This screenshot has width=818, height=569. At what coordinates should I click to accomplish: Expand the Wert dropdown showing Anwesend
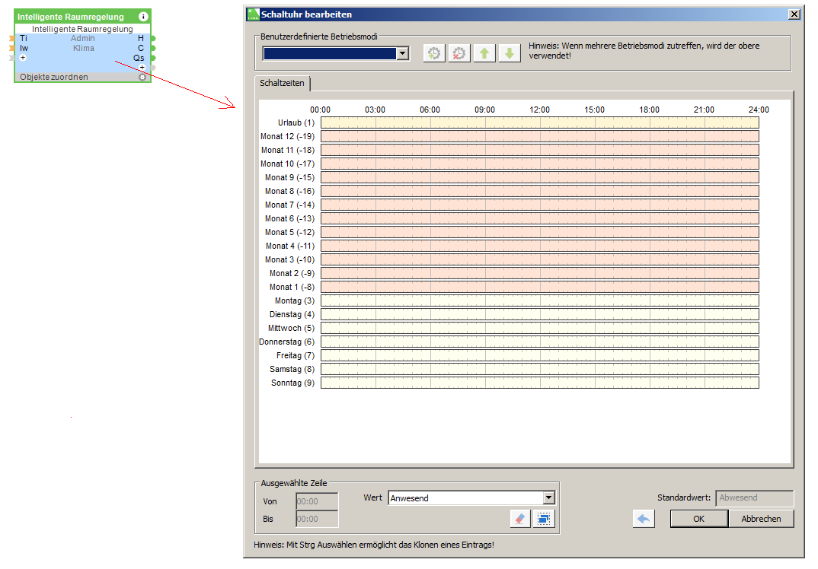coord(548,497)
